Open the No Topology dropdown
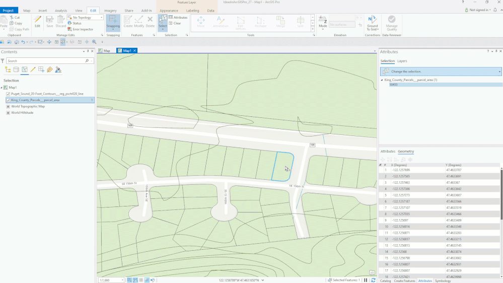This screenshot has width=503, height=283. 101,17
